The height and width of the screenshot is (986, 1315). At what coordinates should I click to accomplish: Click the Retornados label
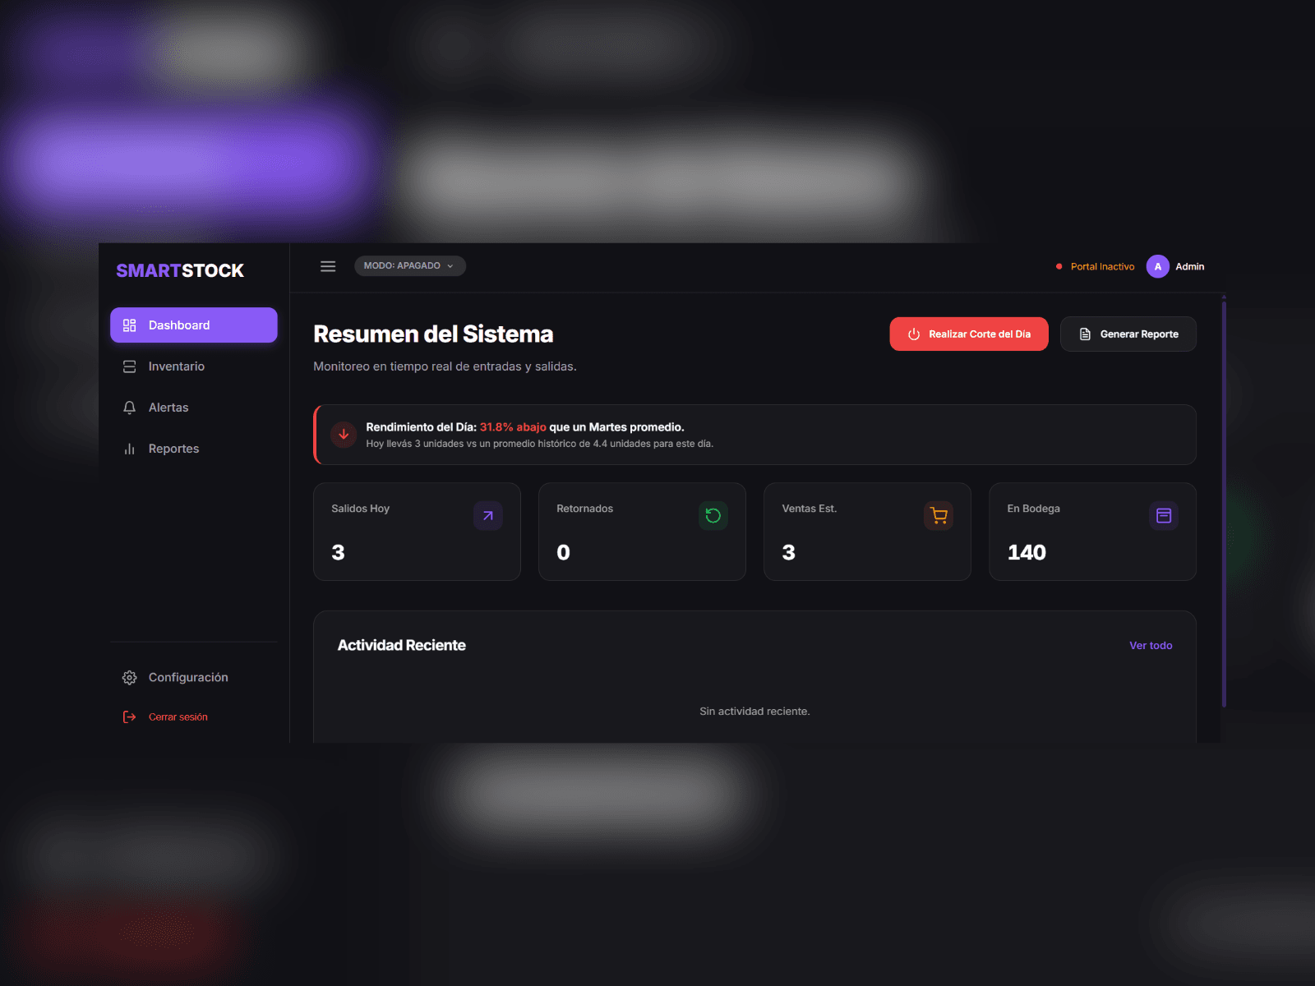coord(584,509)
